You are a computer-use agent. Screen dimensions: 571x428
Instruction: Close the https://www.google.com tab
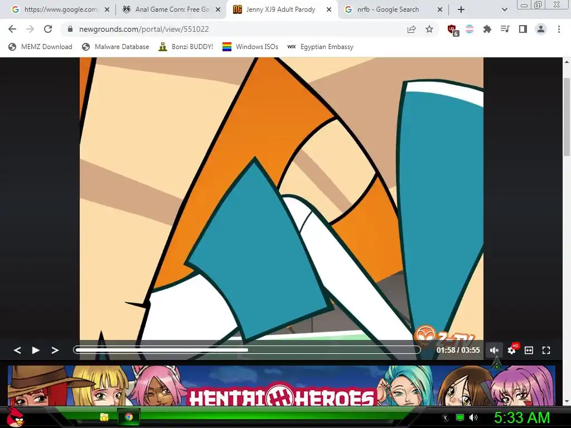107,10
